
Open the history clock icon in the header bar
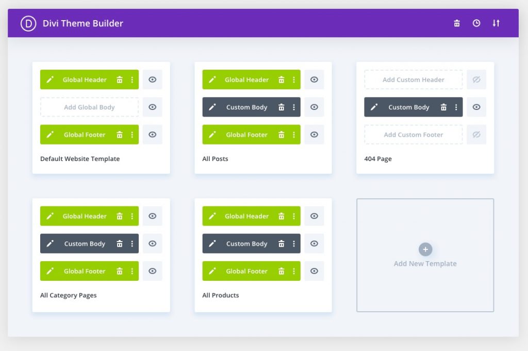477,23
